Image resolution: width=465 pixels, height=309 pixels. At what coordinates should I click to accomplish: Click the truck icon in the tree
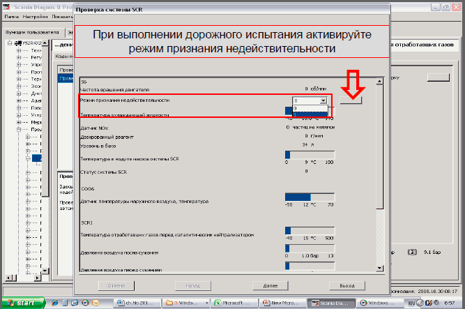17,43
